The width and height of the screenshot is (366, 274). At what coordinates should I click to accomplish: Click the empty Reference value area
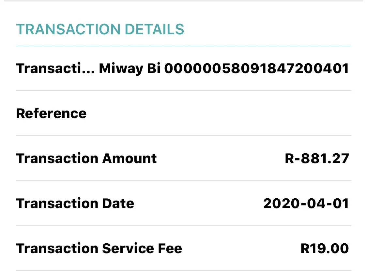tap(261, 114)
